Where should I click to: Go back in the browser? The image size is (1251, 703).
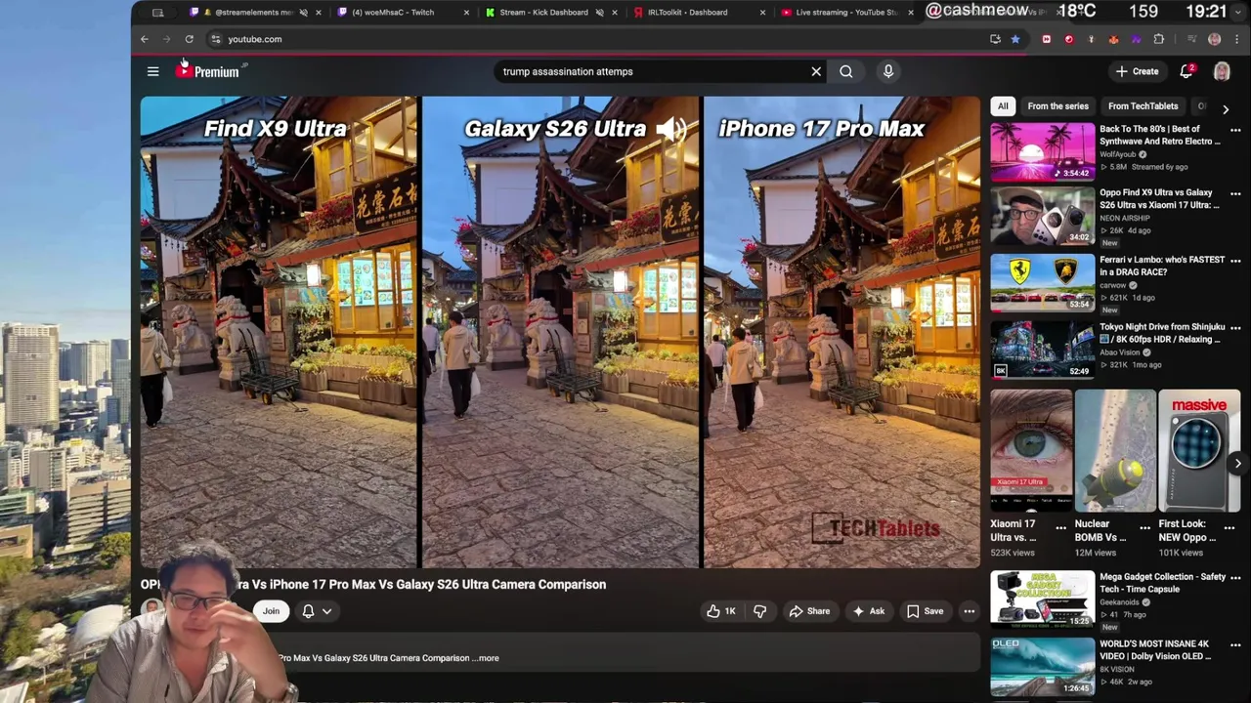145,39
